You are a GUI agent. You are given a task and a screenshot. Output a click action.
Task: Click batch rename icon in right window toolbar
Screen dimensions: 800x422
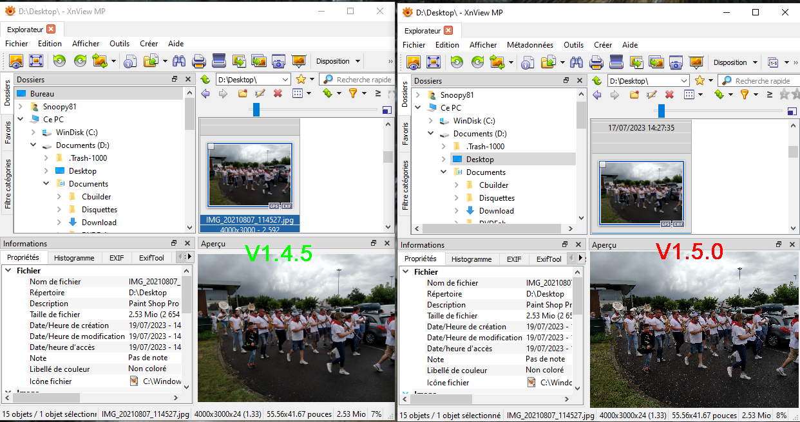click(x=773, y=62)
